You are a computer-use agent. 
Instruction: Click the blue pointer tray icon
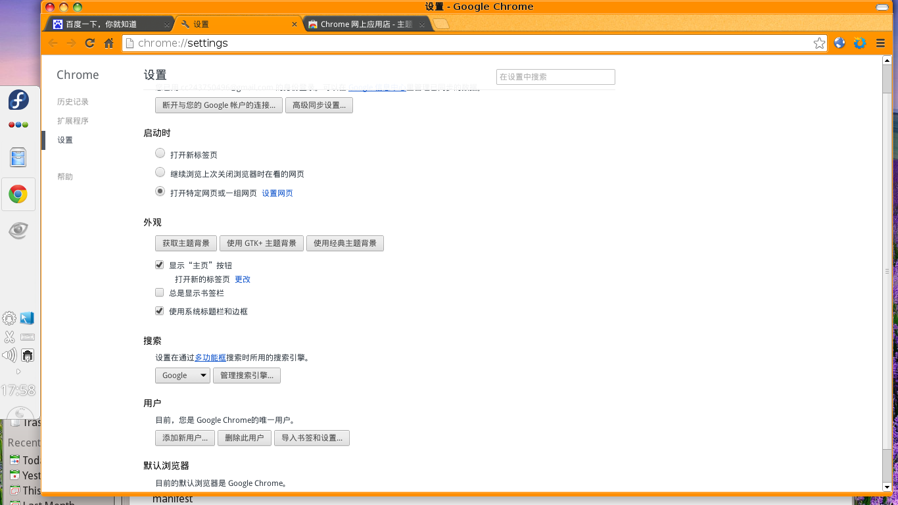[27, 318]
